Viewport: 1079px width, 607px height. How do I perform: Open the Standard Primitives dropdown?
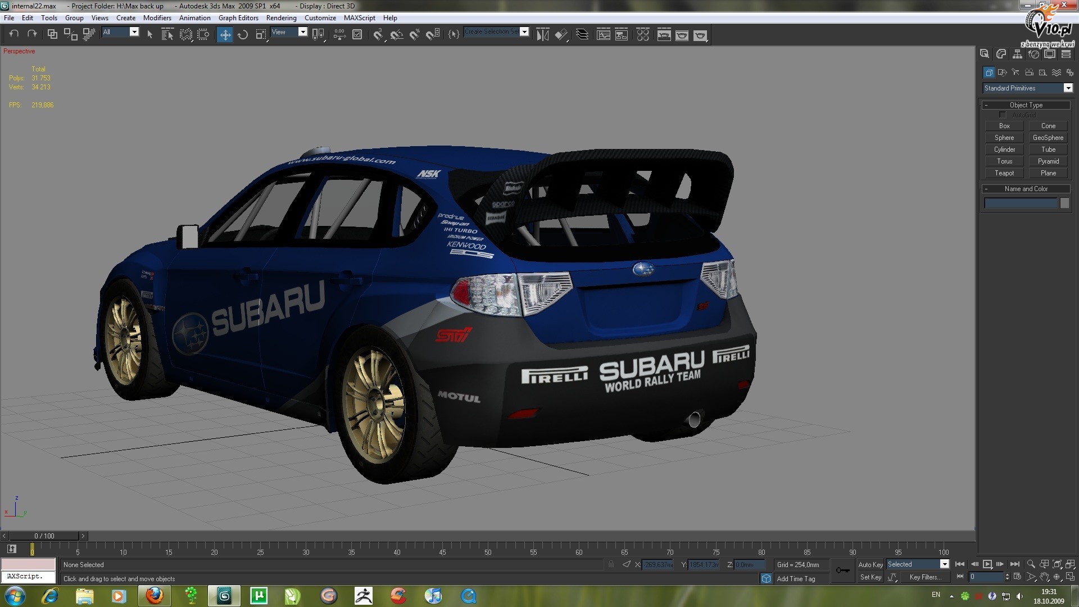point(1068,88)
